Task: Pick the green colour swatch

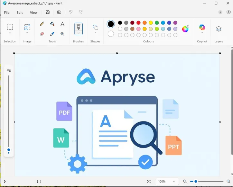Action: click(x=157, y=23)
